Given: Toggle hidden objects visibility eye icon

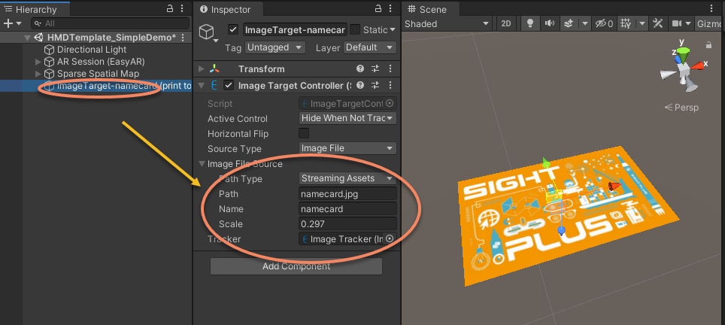Looking at the screenshot, I should [x=605, y=23].
